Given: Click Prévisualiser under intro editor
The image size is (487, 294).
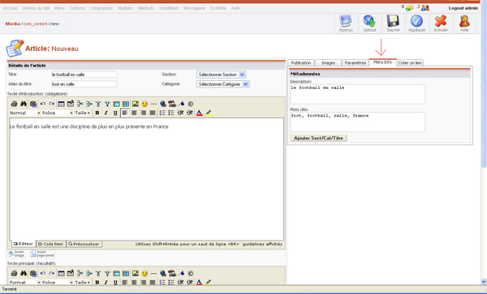Looking at the screenshot, I should (x=84, y=244).
